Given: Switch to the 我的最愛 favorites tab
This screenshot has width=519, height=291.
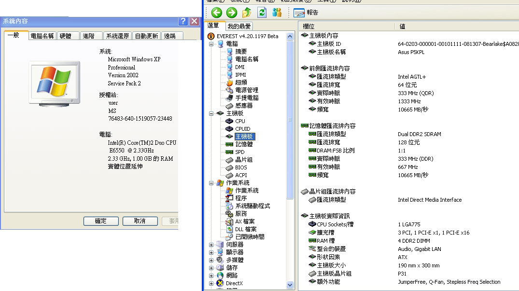Looking at the screenshot, I should tap(239, 26).
